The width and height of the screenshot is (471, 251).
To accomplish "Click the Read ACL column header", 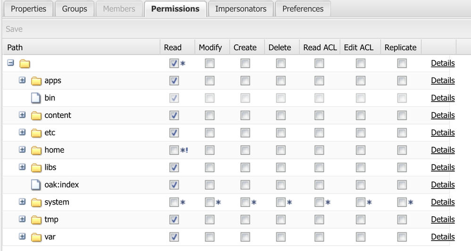I will click(320, 47).
